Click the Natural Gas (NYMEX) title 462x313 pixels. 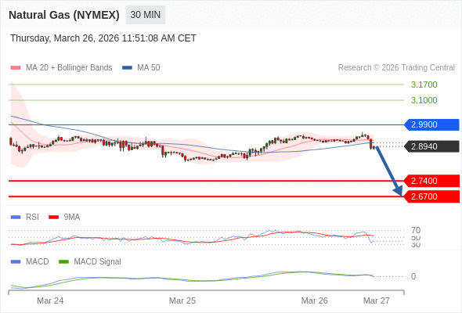pos(64,15)
